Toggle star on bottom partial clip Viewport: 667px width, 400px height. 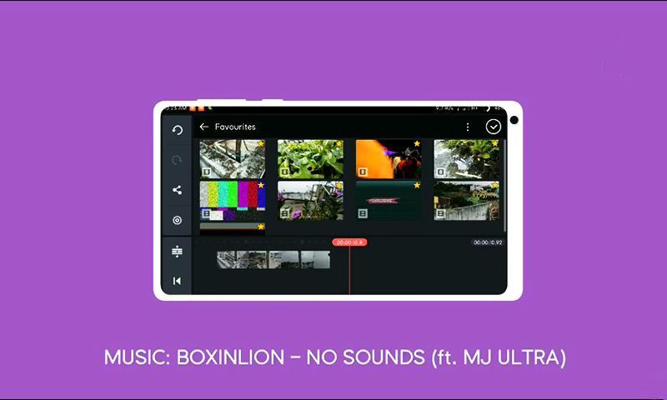[x=261, y=227]
